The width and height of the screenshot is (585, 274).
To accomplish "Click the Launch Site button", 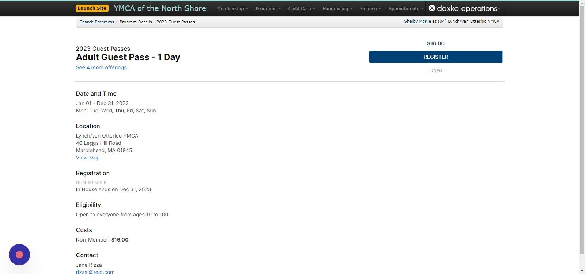I will point(92,8).
